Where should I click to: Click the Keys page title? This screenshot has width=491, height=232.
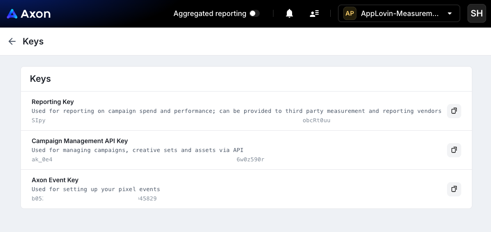[x=33, y=41]
